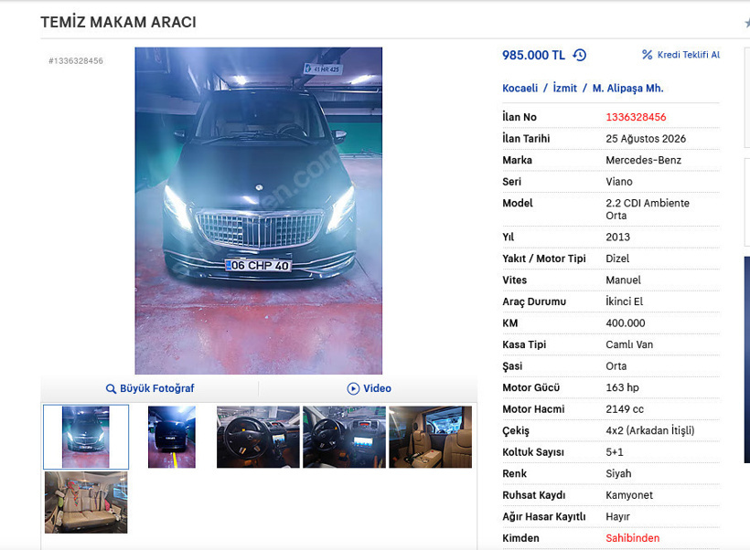Click the İlan Tarihi label
Image resolution: width=750 pixels, height=550 pixels.
(526, 139)
